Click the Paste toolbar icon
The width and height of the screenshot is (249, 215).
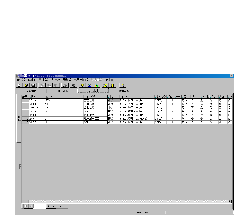(x=56, y=85)
